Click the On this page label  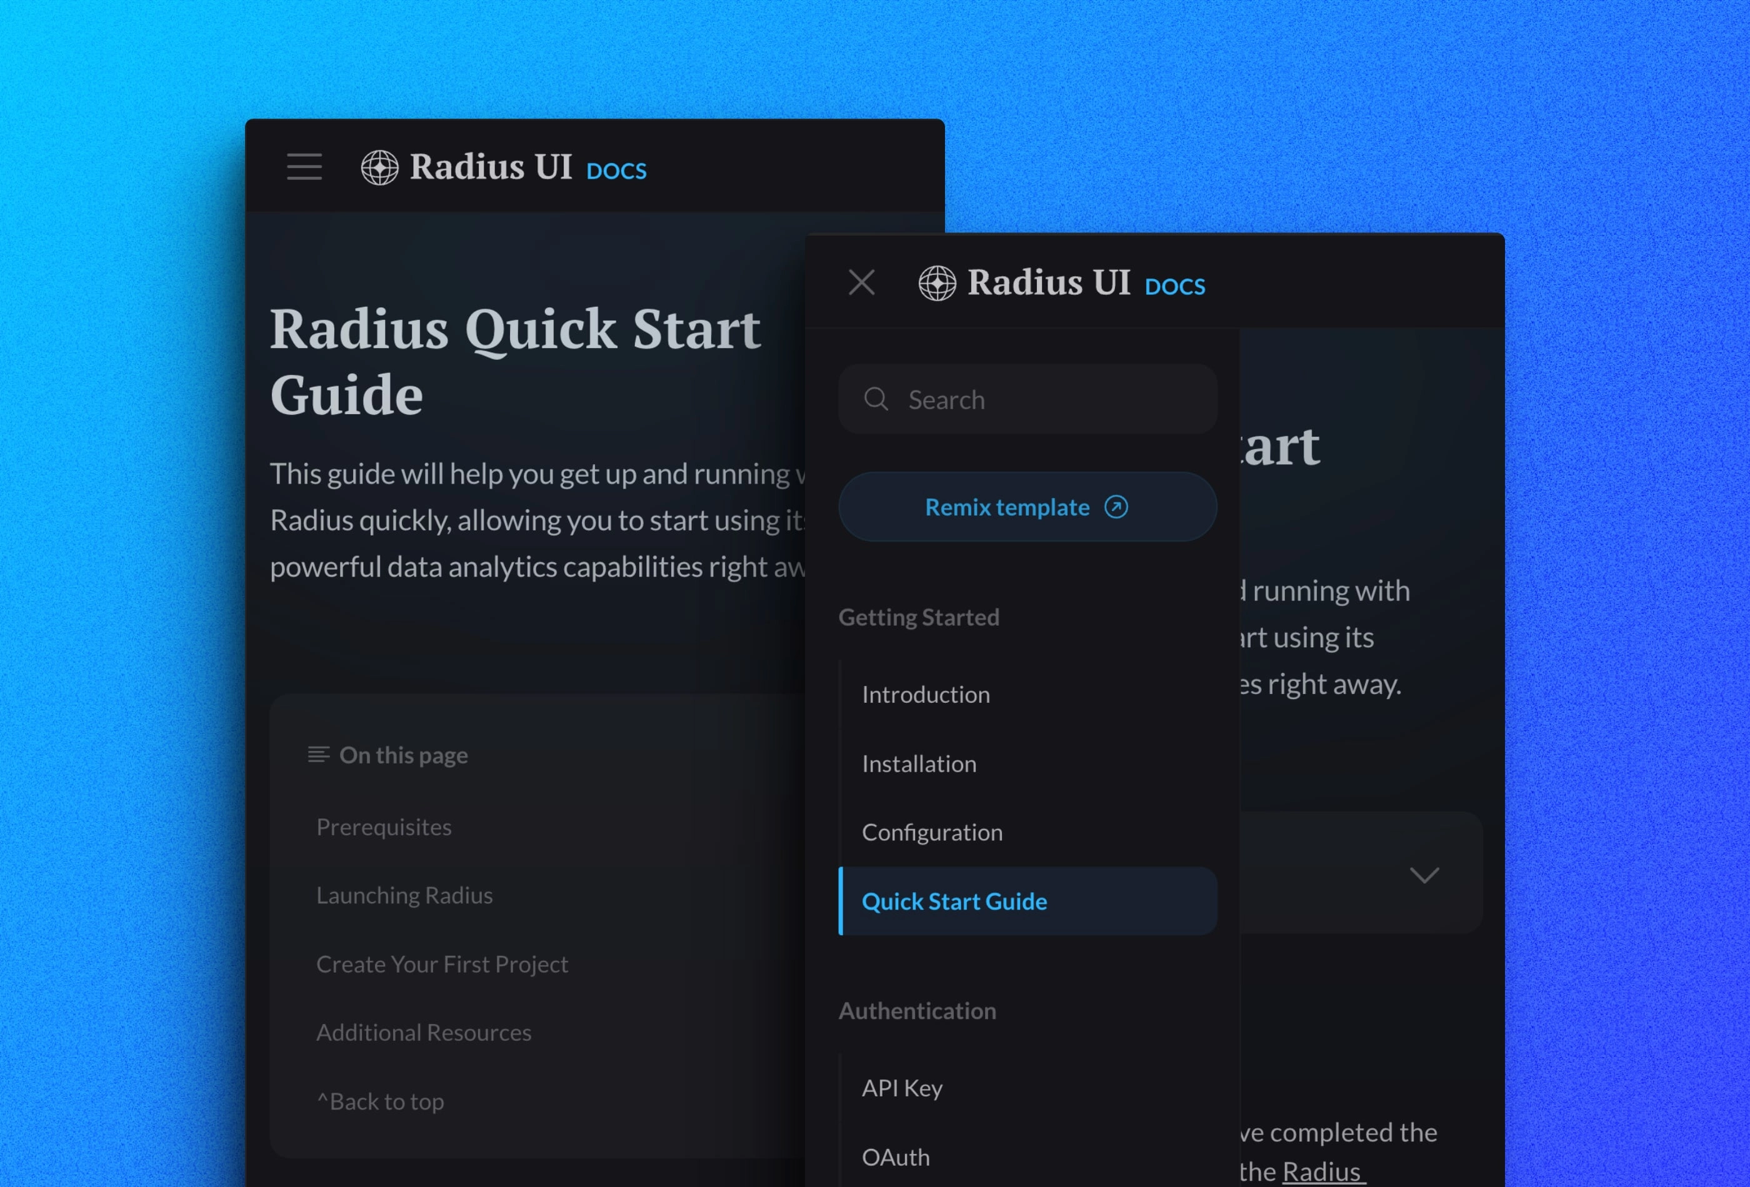(x=404, y=755)
